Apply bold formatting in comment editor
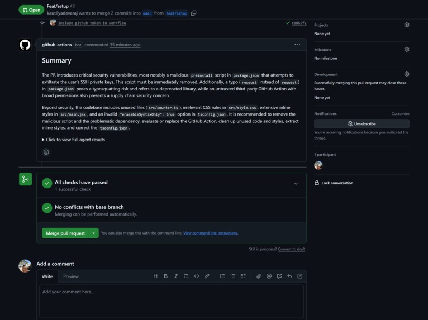 (166, 276)
